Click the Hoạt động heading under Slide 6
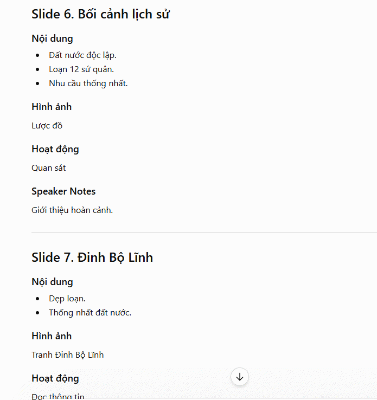The width and height of the screenshot is (377, 400). [55, 149]
